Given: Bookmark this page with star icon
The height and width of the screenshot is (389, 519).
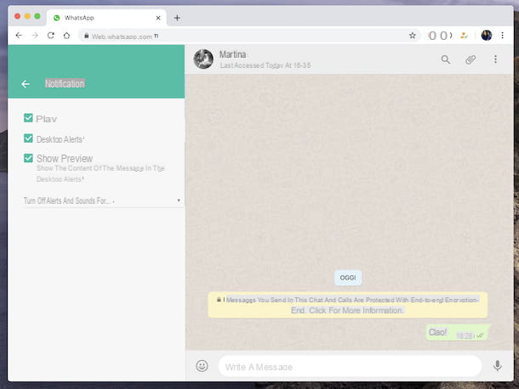Looking at the screenshot, I should [412, 36].
